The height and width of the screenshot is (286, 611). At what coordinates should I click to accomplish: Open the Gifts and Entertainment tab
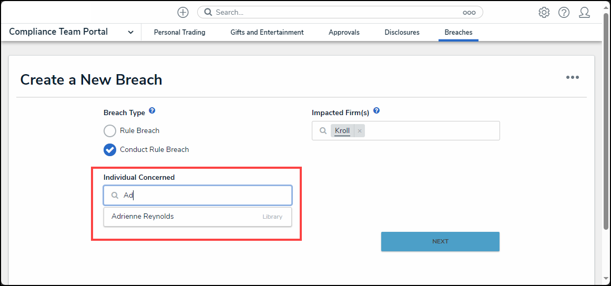click(x=267, y=32)
